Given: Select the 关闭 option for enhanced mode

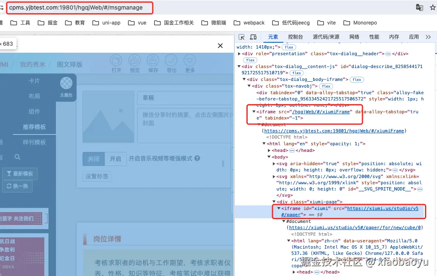Looking at the screenshot, I should tap(94, 159).
